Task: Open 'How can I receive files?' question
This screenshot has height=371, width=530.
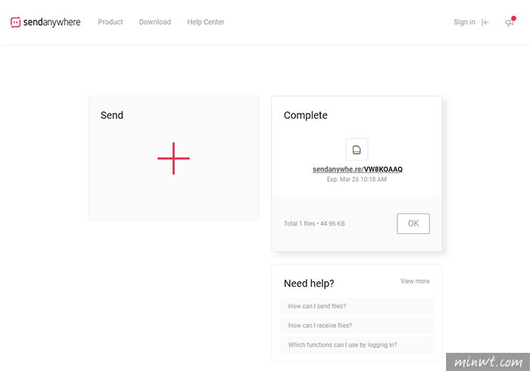Action: tap(357, 326)
